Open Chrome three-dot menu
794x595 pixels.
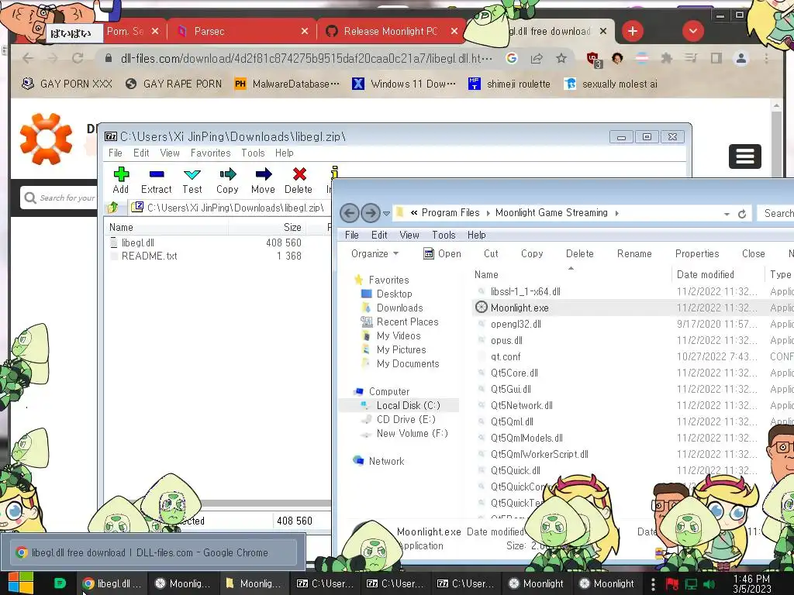(x=766, y=58)
